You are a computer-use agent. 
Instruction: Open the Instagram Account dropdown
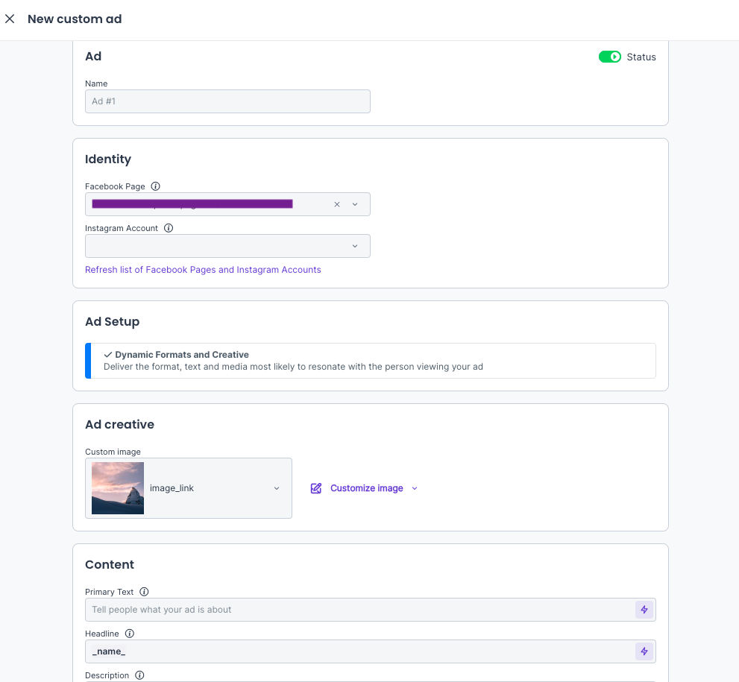355,246
